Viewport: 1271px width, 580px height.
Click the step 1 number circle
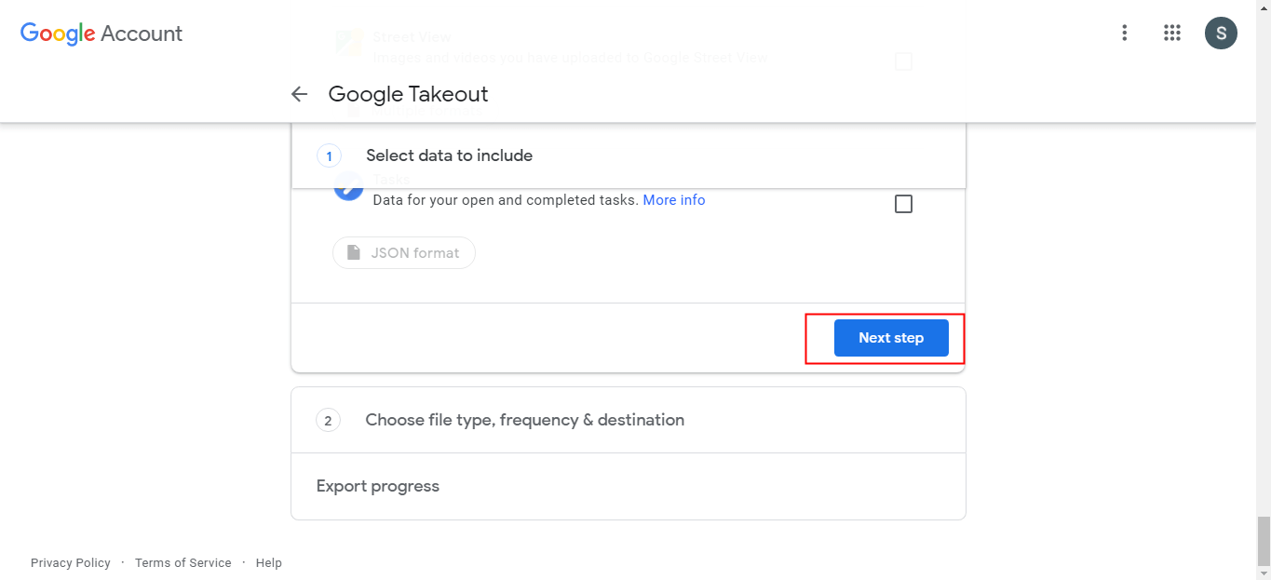[329, 155]
